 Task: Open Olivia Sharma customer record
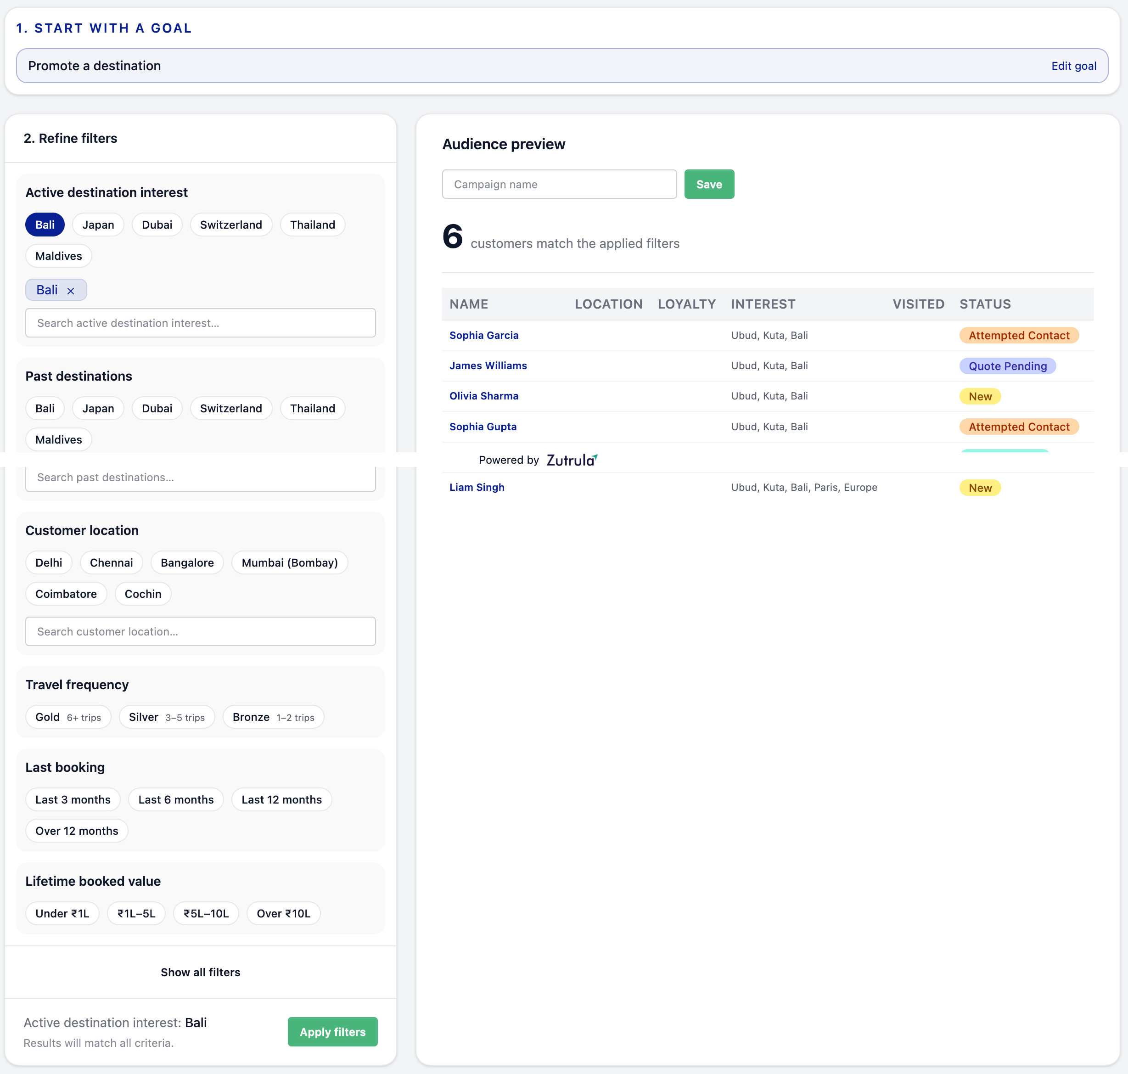pyautogui.click(x=483, y=396)
